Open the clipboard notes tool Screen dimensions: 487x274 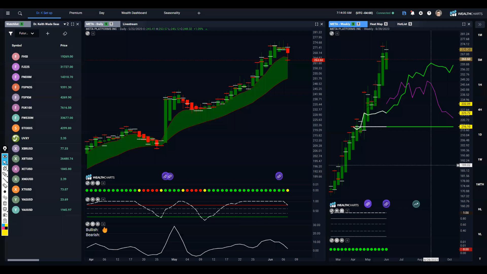5,221
